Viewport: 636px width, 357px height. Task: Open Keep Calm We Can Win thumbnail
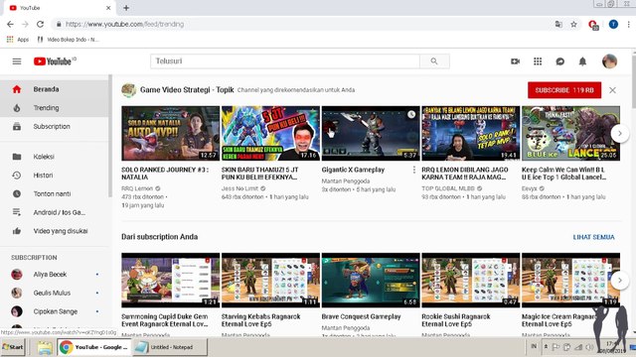(x=570, y=133)
